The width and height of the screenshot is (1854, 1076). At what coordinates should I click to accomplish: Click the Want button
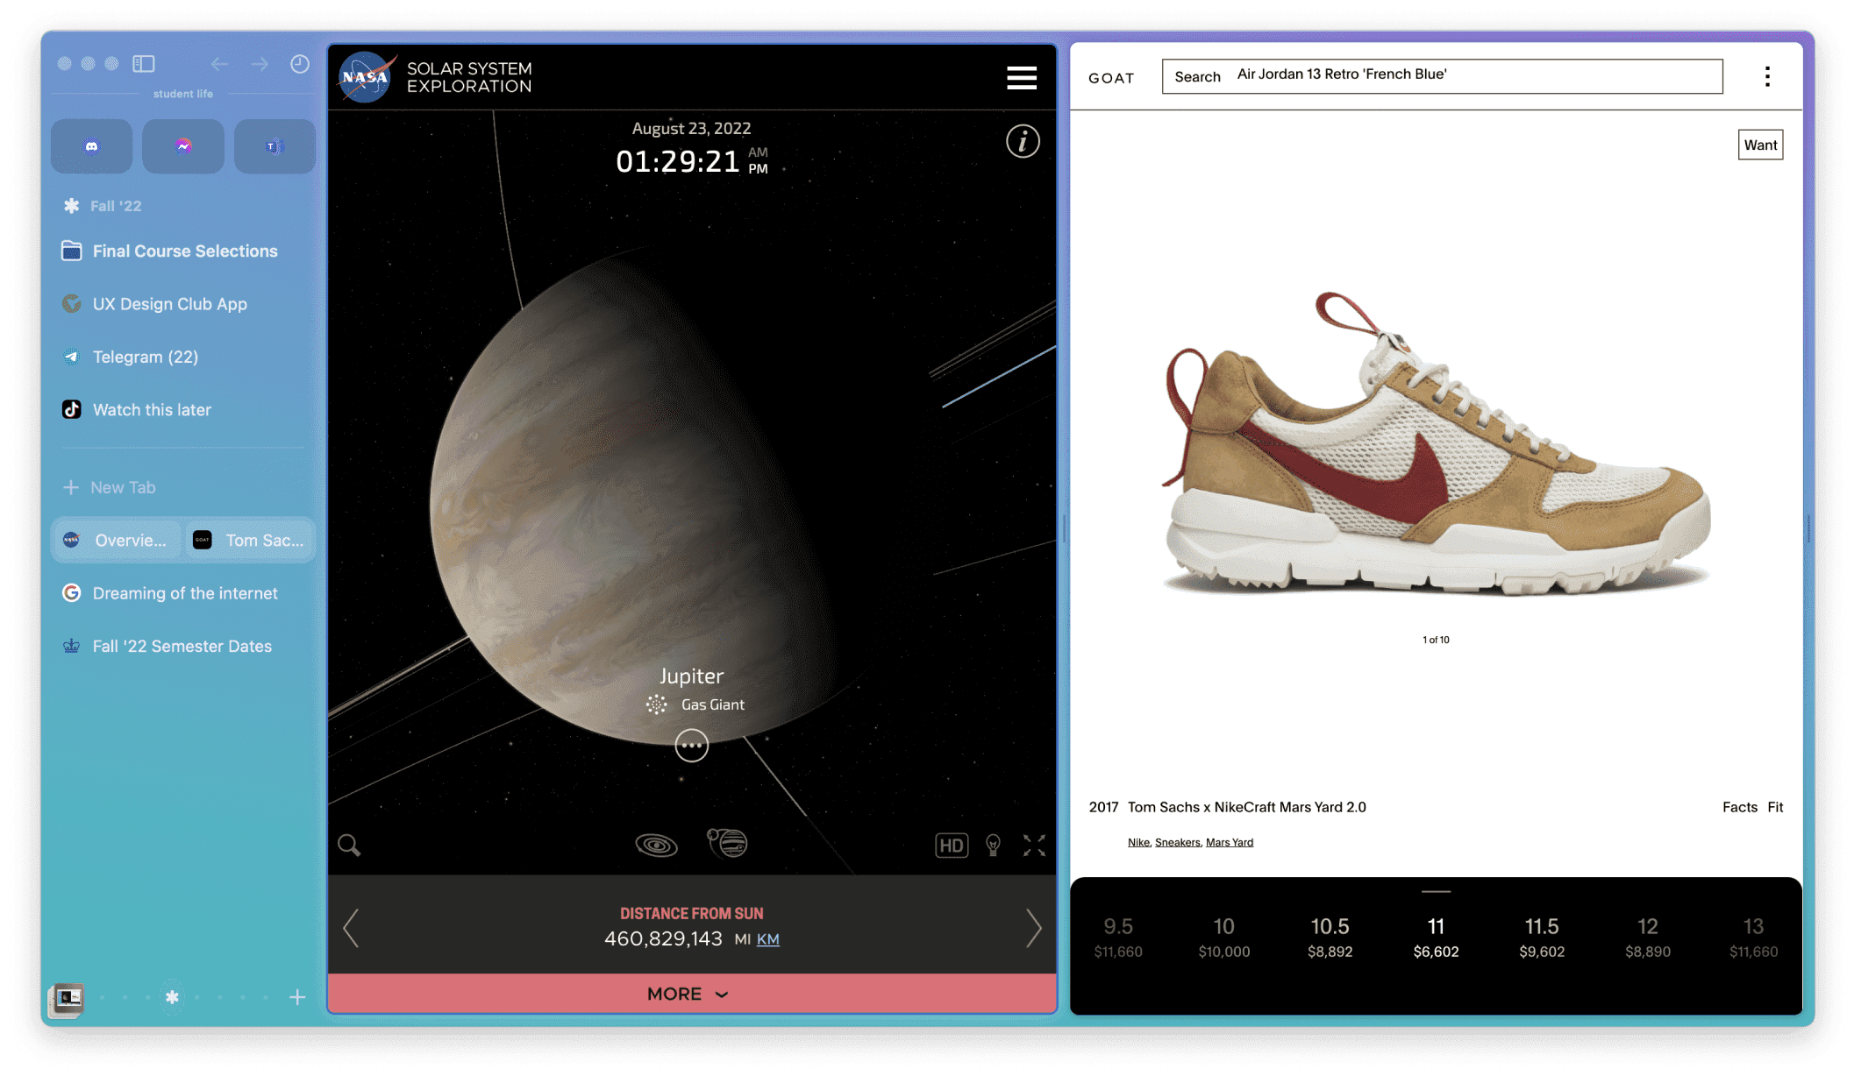(x=1759, y=145)
